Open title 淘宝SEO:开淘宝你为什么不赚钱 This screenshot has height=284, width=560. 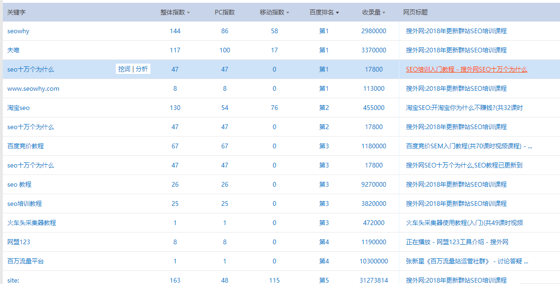pyautogui.click(x=464, y=108)
